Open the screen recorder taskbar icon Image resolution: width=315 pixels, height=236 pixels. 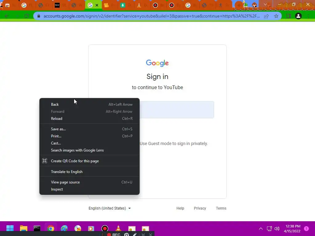(x=105, y=228)
